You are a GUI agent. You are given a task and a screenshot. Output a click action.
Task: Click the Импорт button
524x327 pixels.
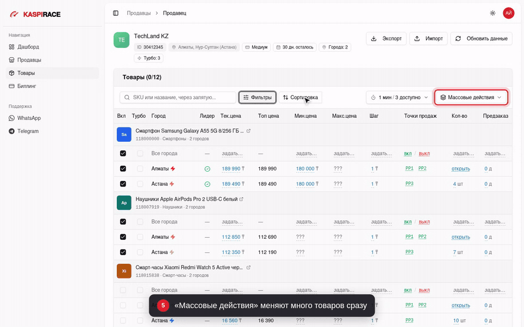tap(428, 38)
